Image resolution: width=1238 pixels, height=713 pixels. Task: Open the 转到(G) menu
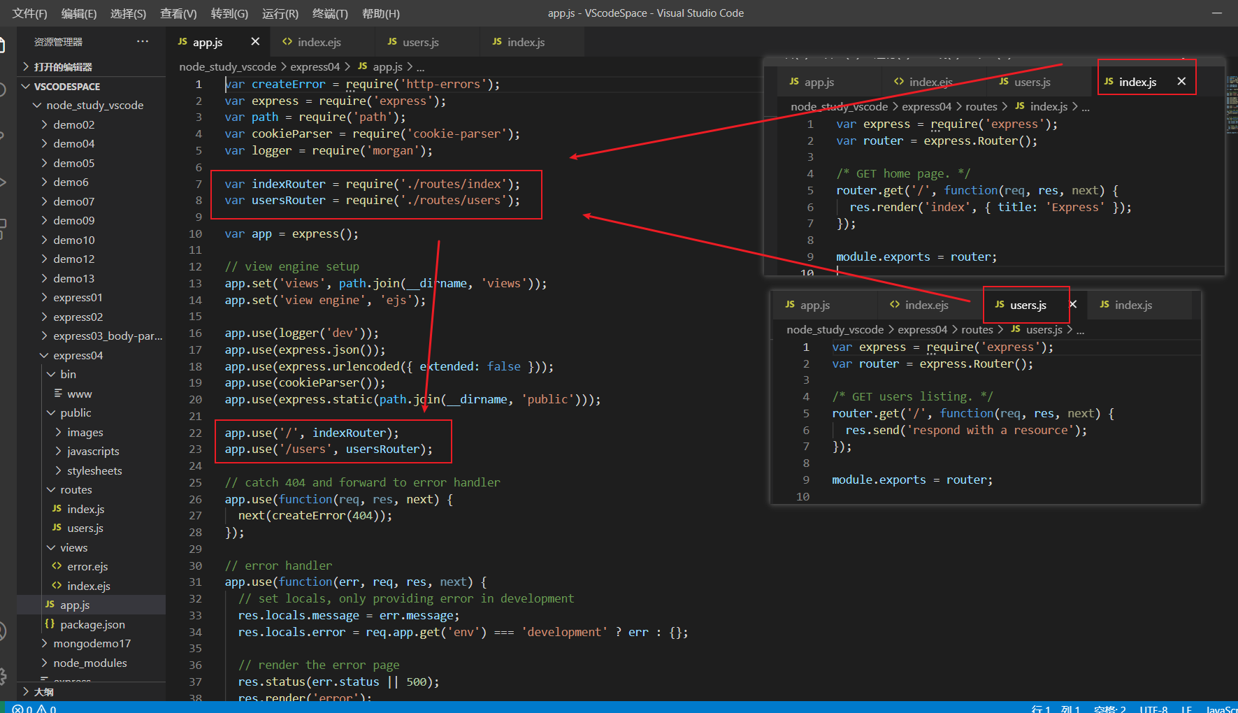coord(229,13)
